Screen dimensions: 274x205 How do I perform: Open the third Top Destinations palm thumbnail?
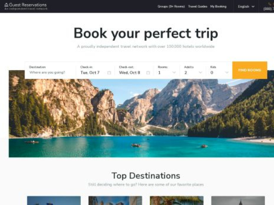pyautogui.click(x=177, y=200)
